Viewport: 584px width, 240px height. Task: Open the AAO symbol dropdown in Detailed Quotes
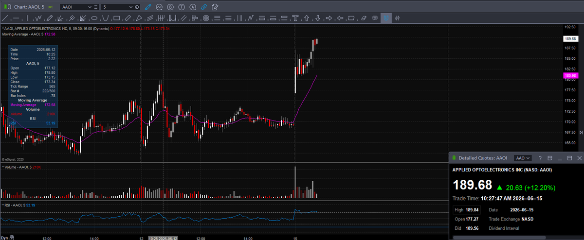(523, 158)
